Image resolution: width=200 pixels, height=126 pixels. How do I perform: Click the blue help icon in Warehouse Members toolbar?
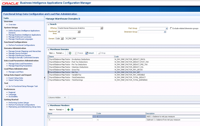pyautogui.click(x=72, y=109)
